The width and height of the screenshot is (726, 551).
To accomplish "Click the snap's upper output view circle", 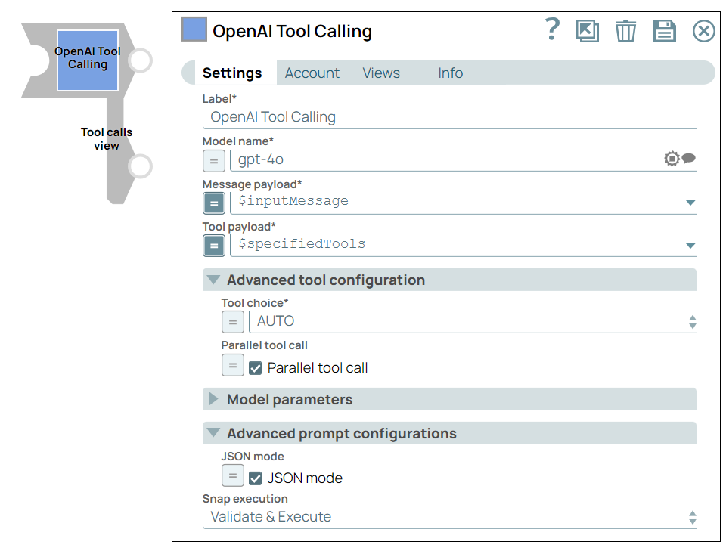I will pos(140,60).
